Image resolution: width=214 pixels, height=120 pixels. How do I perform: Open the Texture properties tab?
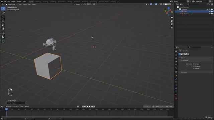point(176,98)
